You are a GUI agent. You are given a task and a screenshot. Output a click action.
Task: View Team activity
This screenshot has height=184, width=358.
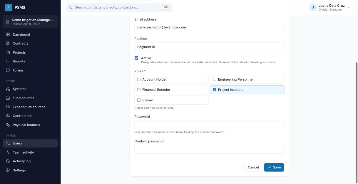tap(30, 152)
